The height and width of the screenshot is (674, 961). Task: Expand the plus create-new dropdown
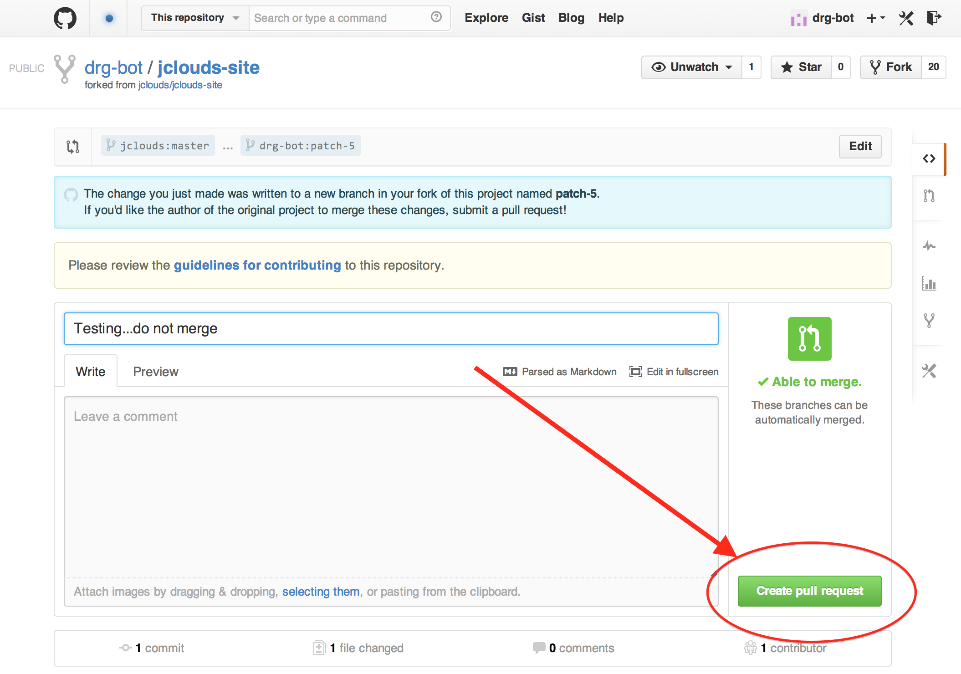click(875, 18)
